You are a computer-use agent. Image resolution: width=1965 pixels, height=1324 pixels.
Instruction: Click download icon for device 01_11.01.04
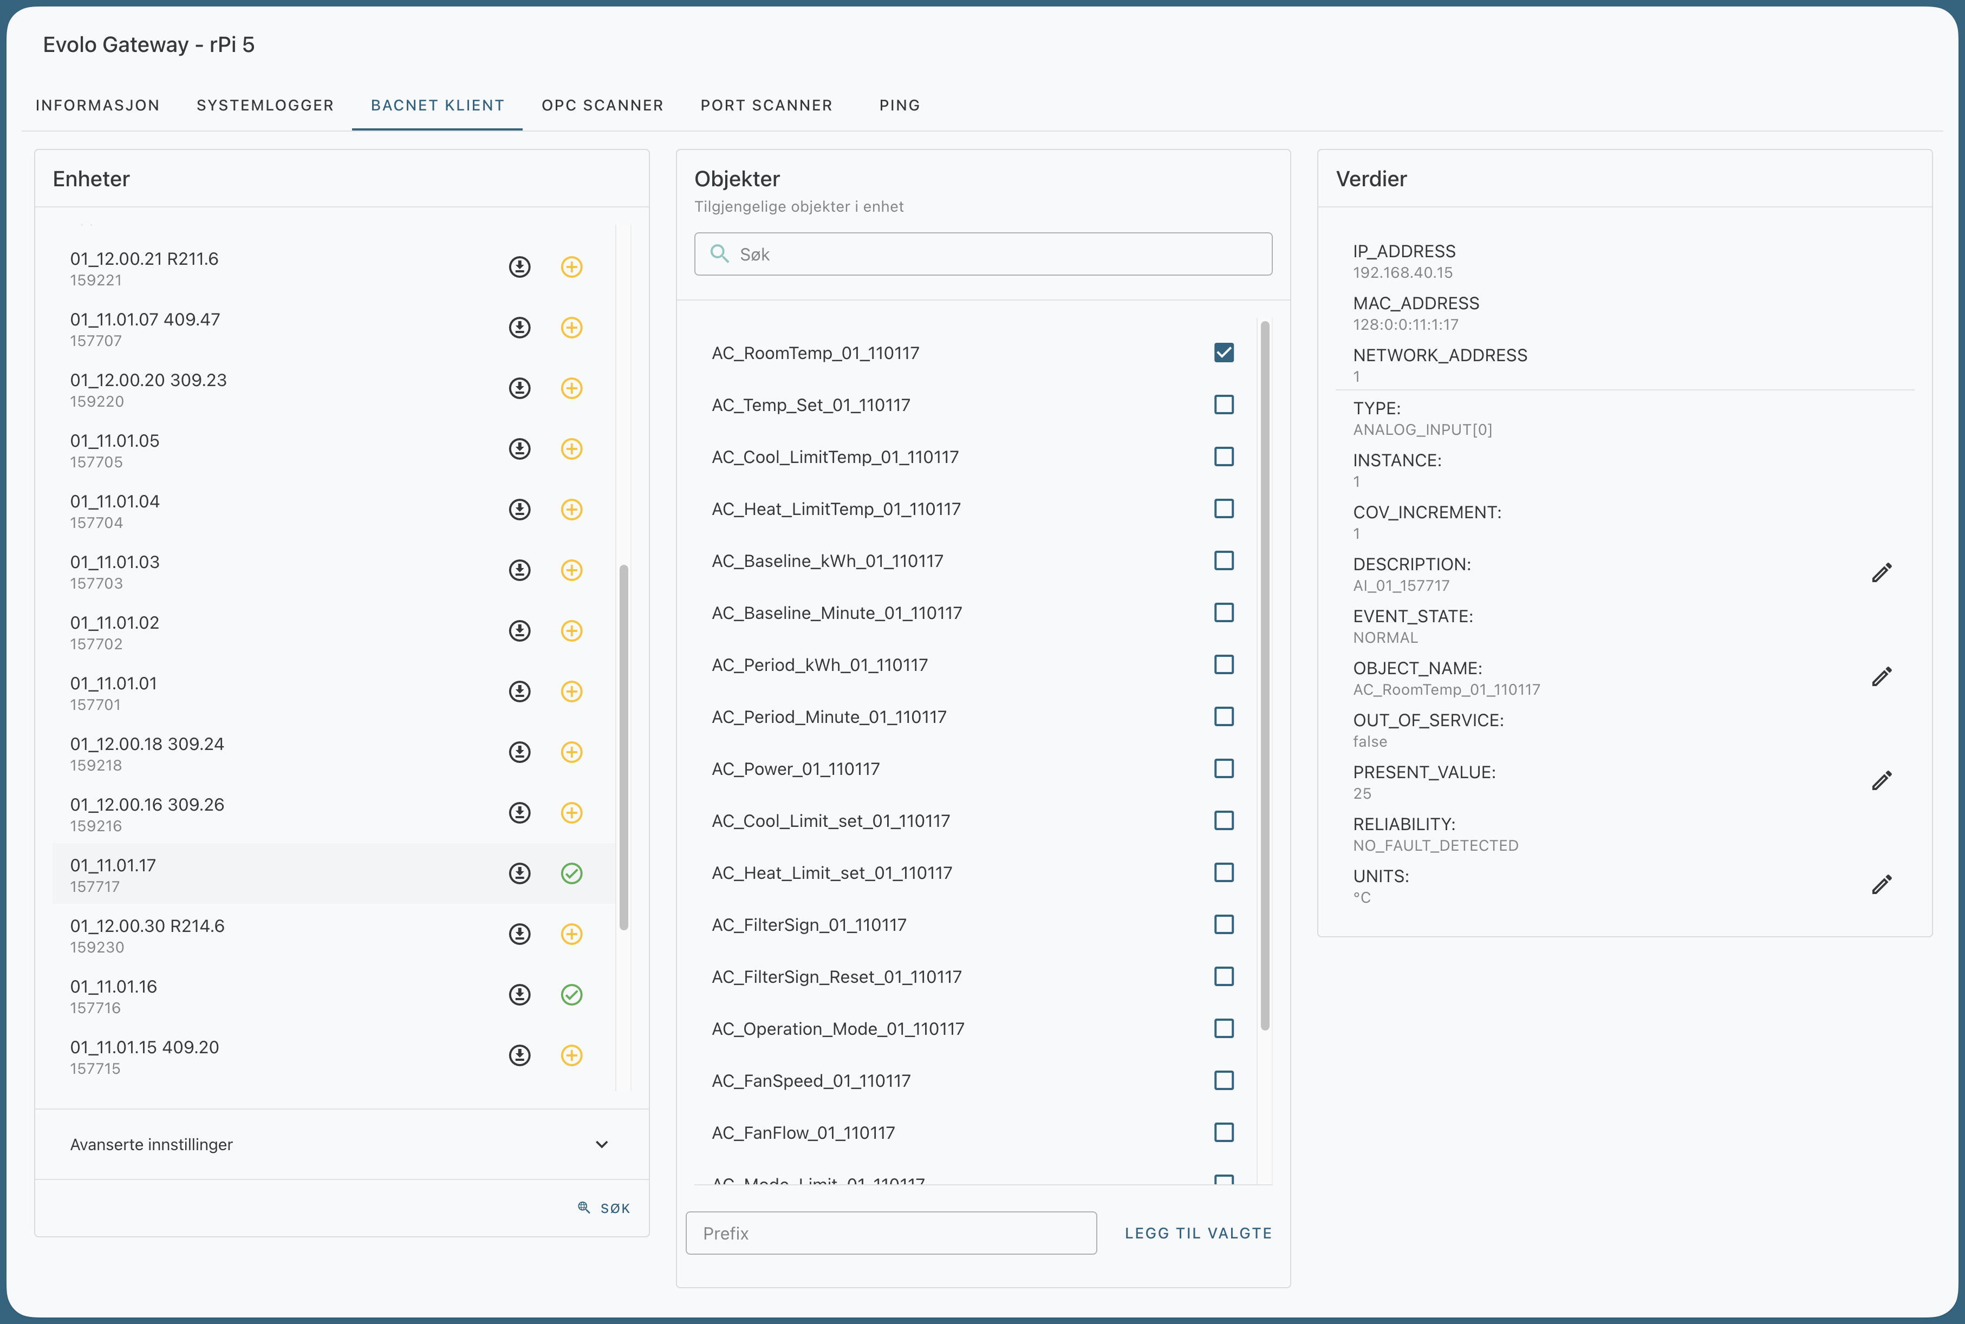point(519,509)
